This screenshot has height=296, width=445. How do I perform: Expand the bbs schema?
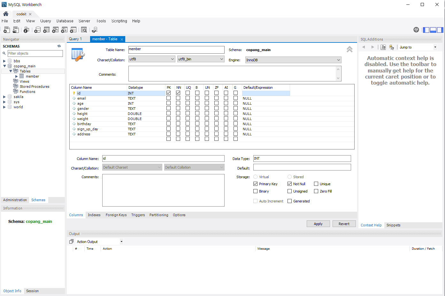pos(4,61)
